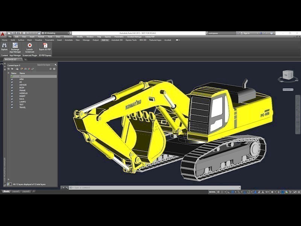Click Export 3D PDF icon

pyautogui.click(x=45, y=45)
